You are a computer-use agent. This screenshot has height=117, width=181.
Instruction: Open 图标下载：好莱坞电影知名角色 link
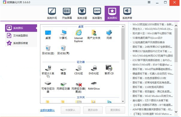coord(152,82)
